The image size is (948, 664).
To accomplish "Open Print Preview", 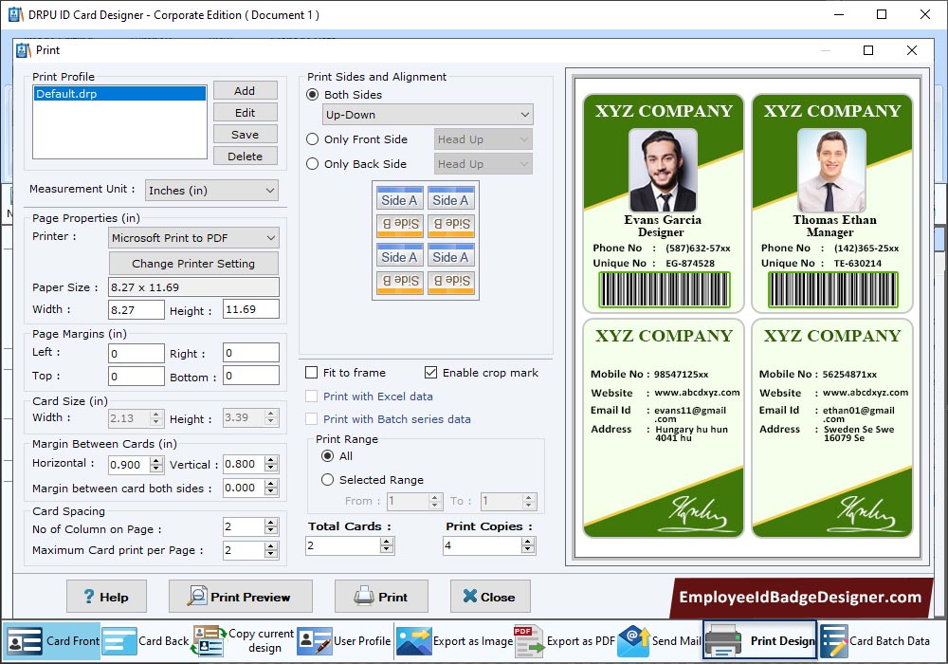I will click(x=240, y=597).
